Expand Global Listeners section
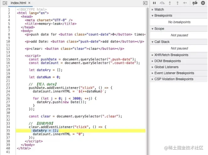Image resolution: width=208 pixels, height=155 pixels. tap(179, 67)
